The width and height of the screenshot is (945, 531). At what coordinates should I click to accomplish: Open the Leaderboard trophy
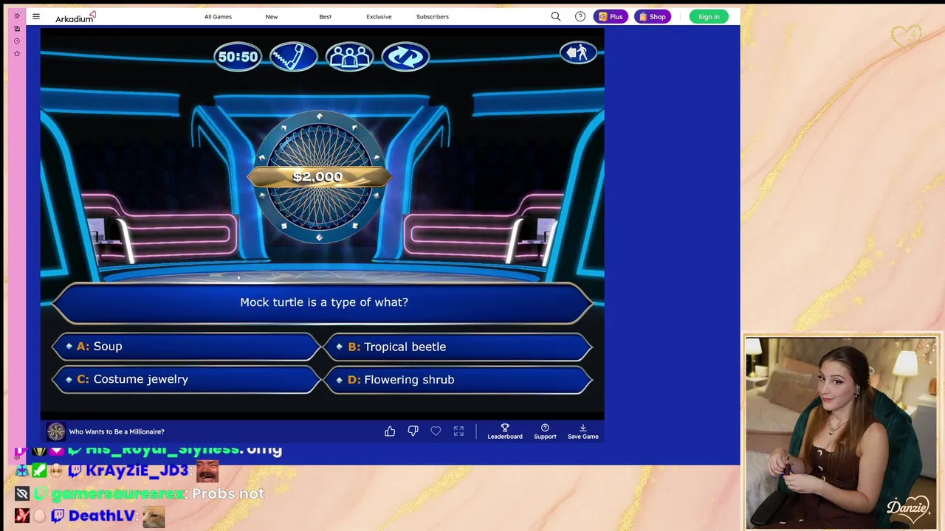[505, 431]
